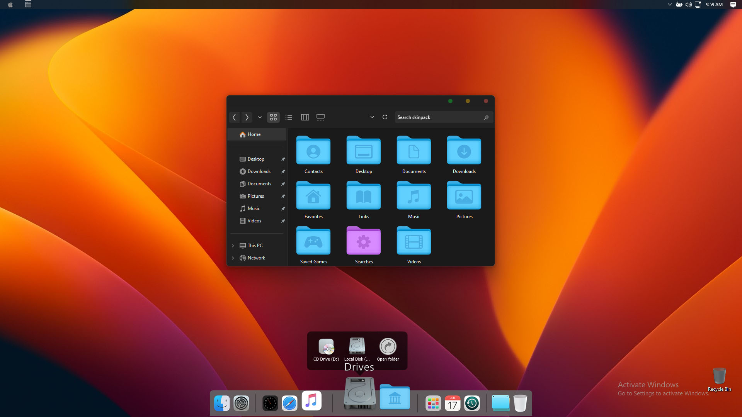
Task: Click the refresh button
Action: [x=385, y=117]
